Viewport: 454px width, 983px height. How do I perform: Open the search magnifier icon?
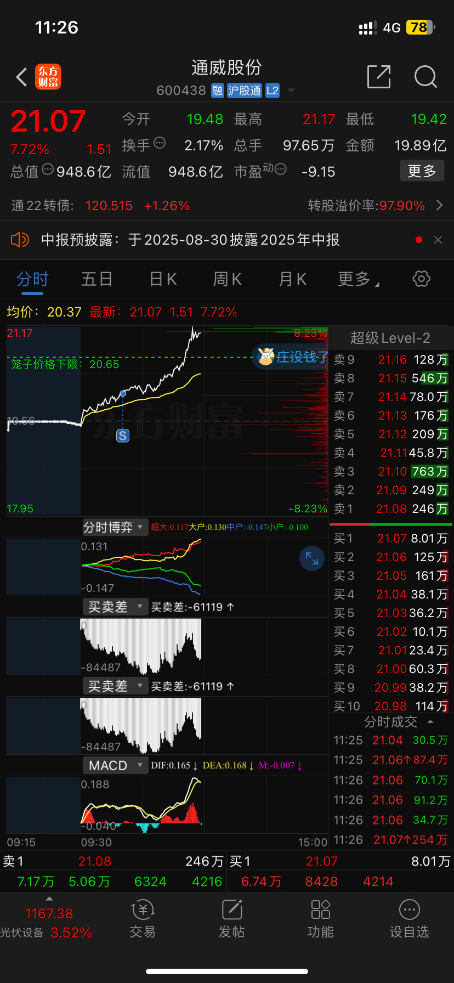(425, 77)
